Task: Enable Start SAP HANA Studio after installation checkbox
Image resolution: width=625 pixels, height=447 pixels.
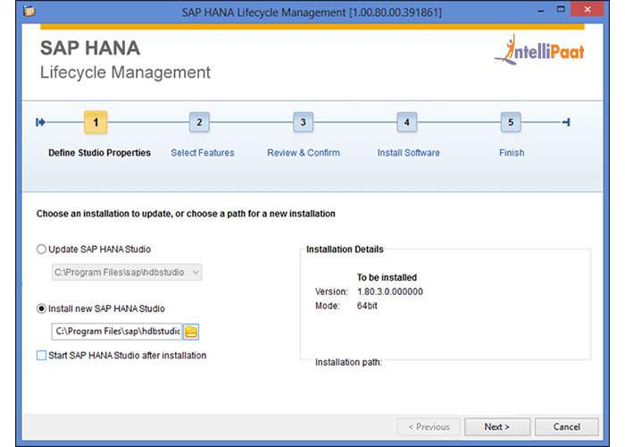Action: click(41, 355)
